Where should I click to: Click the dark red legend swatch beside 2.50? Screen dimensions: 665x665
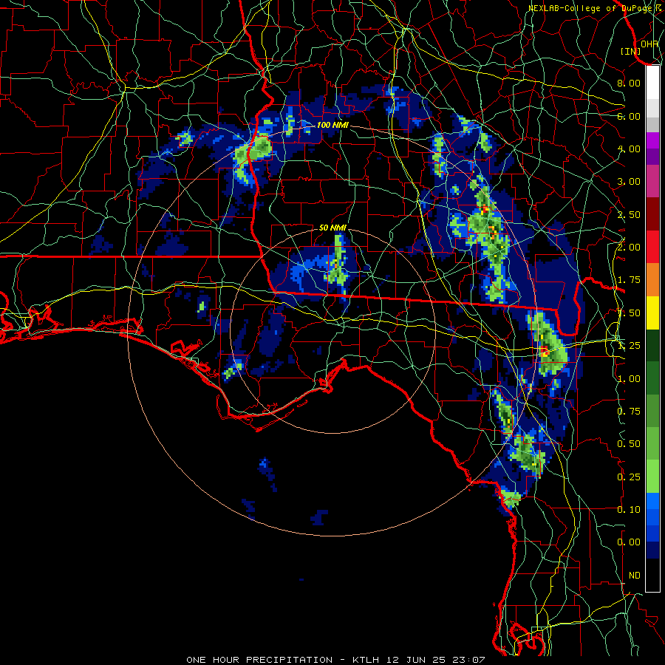[x=652, y=214]
